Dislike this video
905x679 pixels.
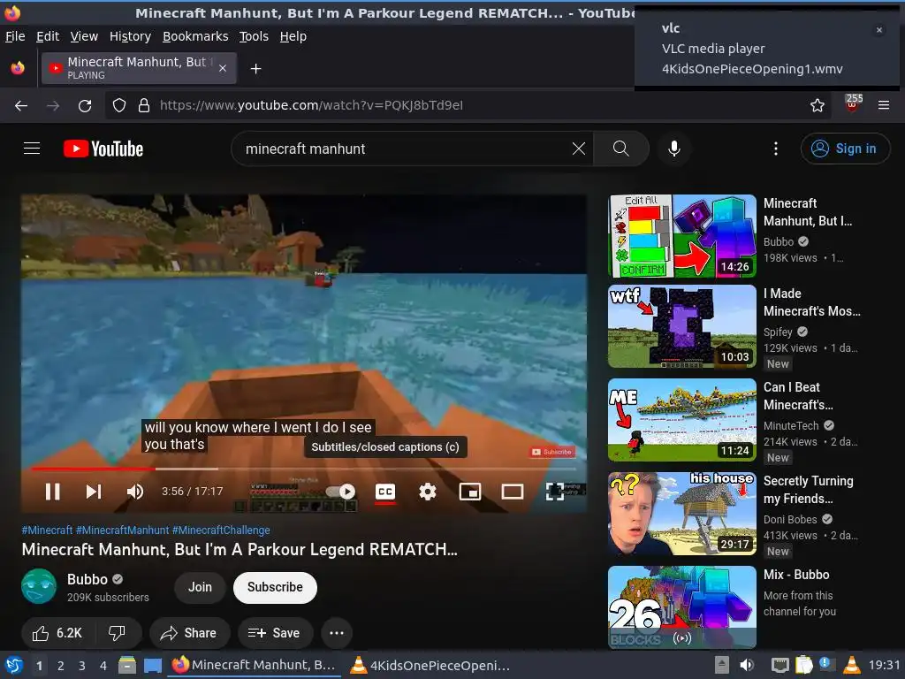coord(118,633)
